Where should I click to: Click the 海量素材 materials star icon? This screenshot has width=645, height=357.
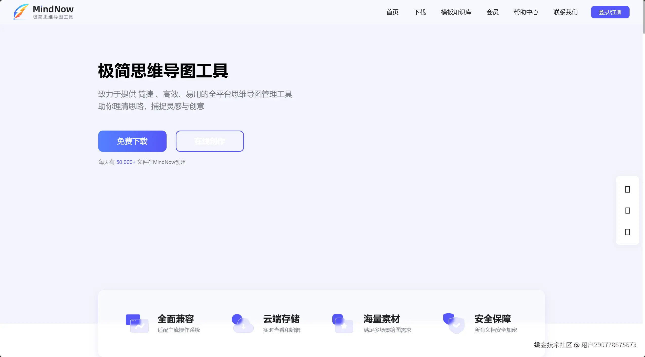pyautogui.click(x=342, y=323)
